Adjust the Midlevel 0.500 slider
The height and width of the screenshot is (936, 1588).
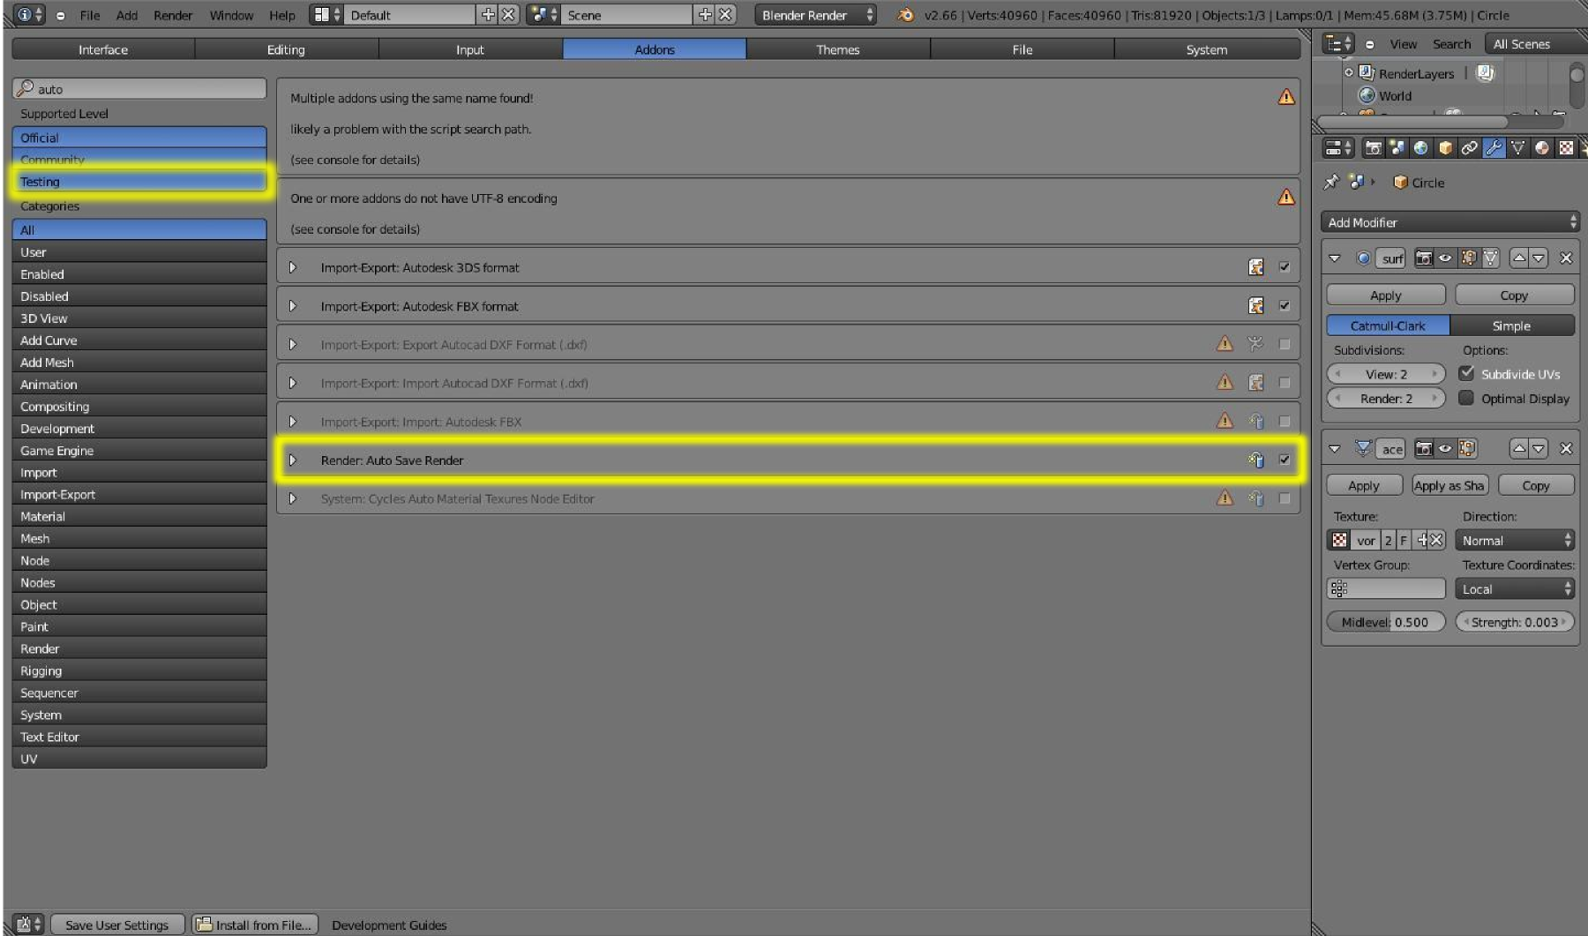[1386, 622]
